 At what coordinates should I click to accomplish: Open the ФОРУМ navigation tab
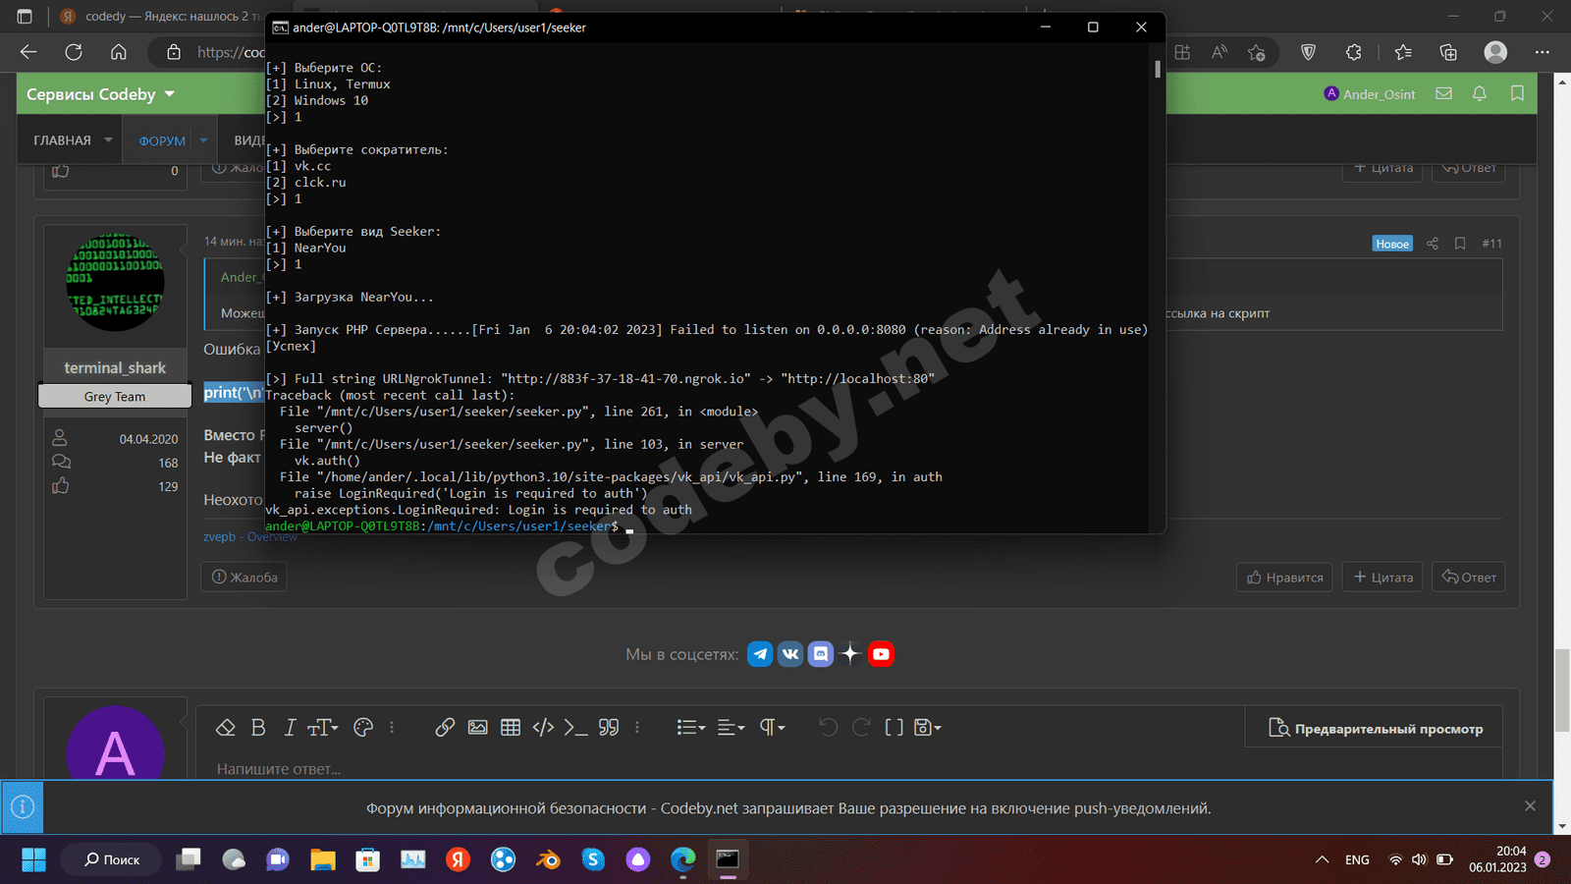tap(162, 140)
